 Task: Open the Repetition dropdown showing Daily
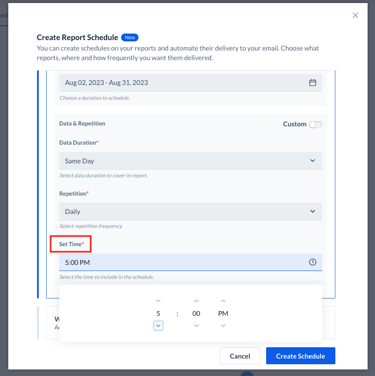click(190, 211)
